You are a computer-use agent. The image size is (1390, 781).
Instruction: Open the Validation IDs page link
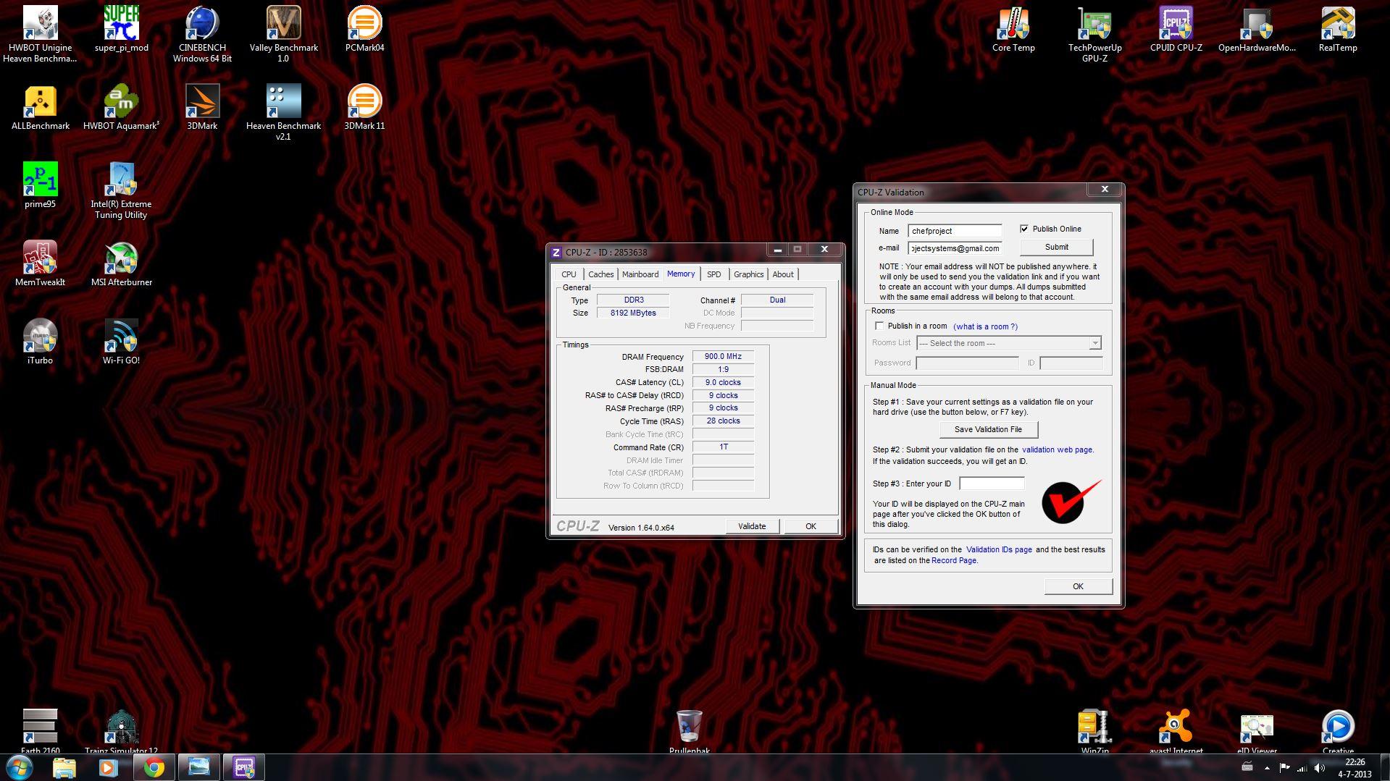coord(999,549)
